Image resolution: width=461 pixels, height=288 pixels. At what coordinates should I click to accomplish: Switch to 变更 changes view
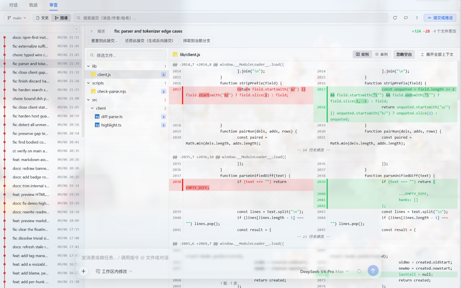tap(42, 18)
